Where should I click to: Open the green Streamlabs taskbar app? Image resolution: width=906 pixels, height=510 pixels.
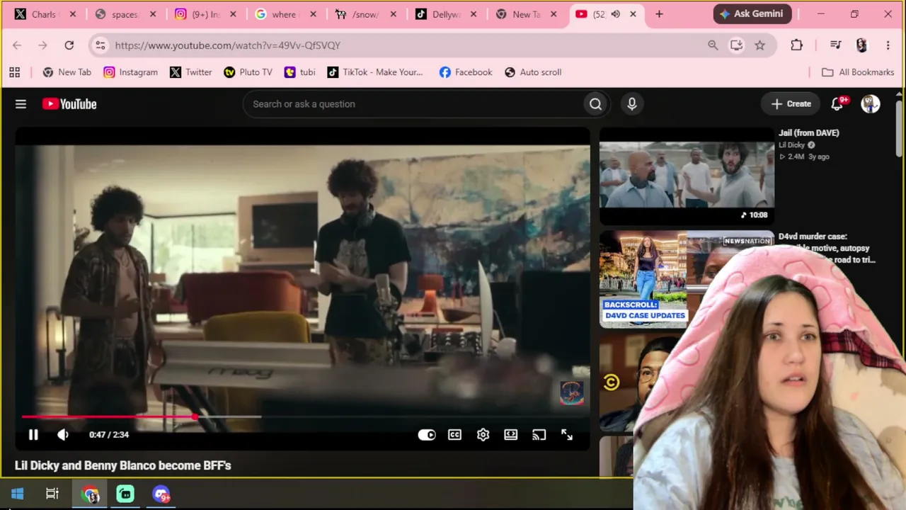coord(125,494)
